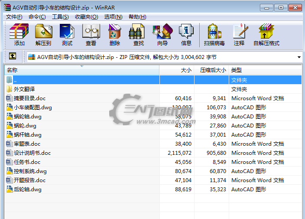The width and height of the screenshot is (305, 219).
Task: Expand the archive path dropdown arrow
Action: point(299,57)
